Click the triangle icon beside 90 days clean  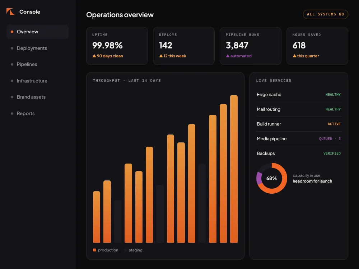pos(94,56)
